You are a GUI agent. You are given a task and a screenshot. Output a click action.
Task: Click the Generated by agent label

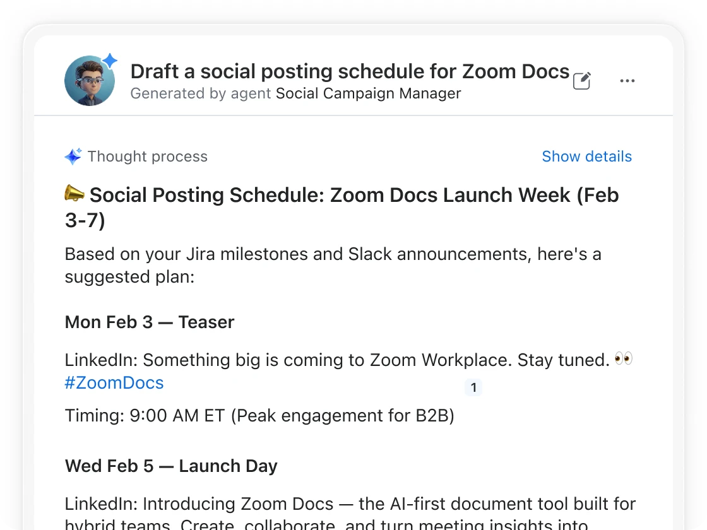[x=201, y=93]
